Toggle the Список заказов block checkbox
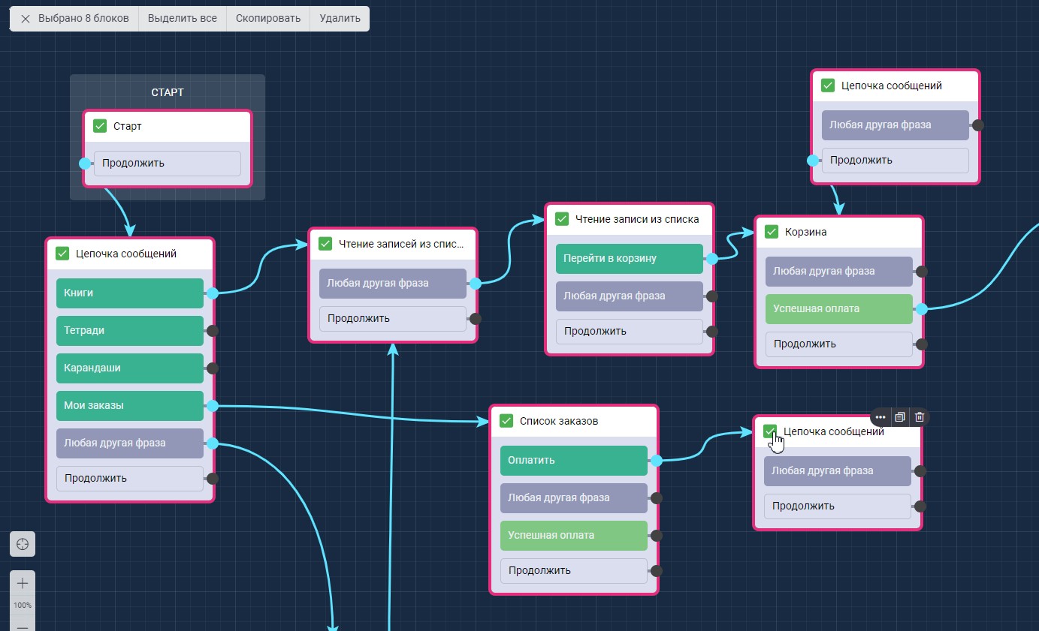The height and width of the screenshot is (631, 1039). click(x=506, y=421)
